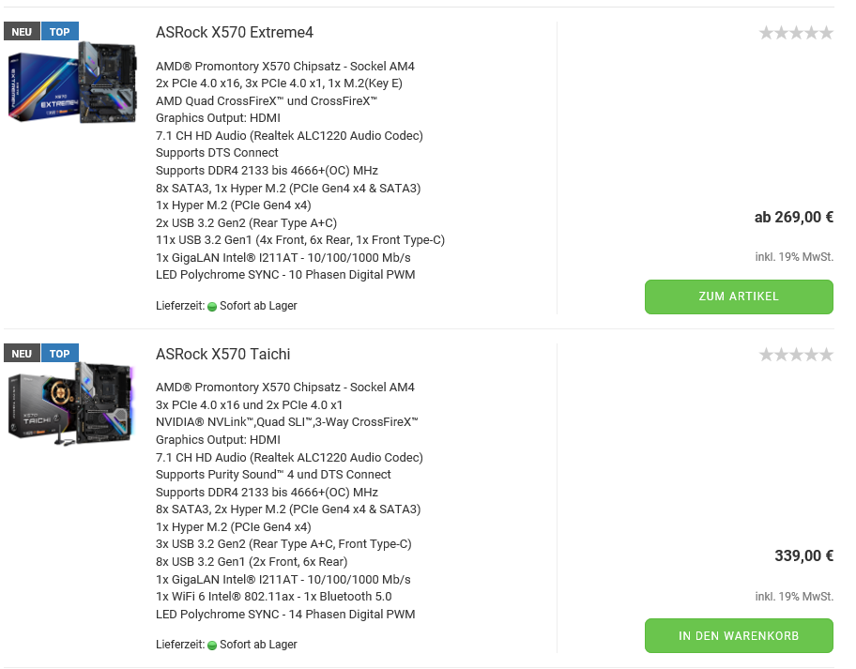Click the star rating for X570 Extreme4
This screenshot has height=669, width=856.
click(x=795, y=33)
